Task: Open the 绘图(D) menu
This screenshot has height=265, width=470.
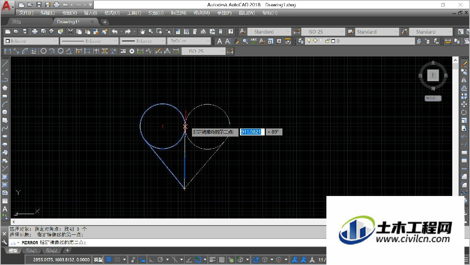Action: coord(156,13)
